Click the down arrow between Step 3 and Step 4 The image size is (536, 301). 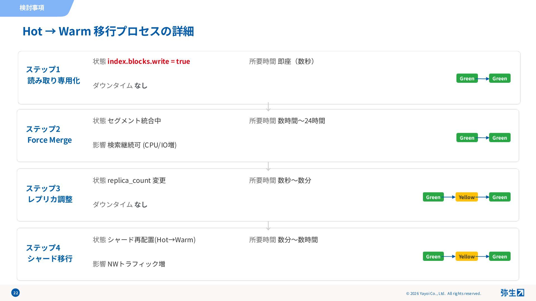(x=268, y=225)
